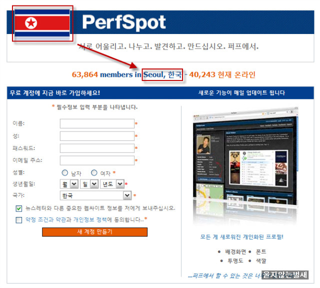This screenshot has height=288, width=320.
Task: Focus the 성 last name field
Action: [x=97, y=136]
